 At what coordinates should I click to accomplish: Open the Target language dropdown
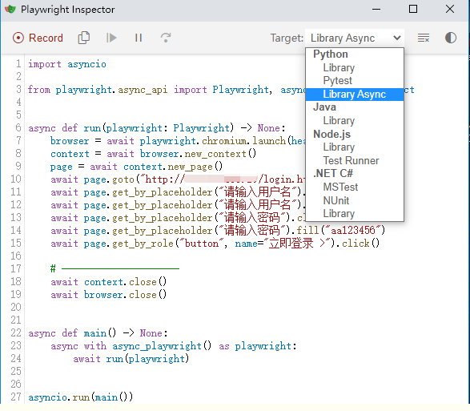355,38
